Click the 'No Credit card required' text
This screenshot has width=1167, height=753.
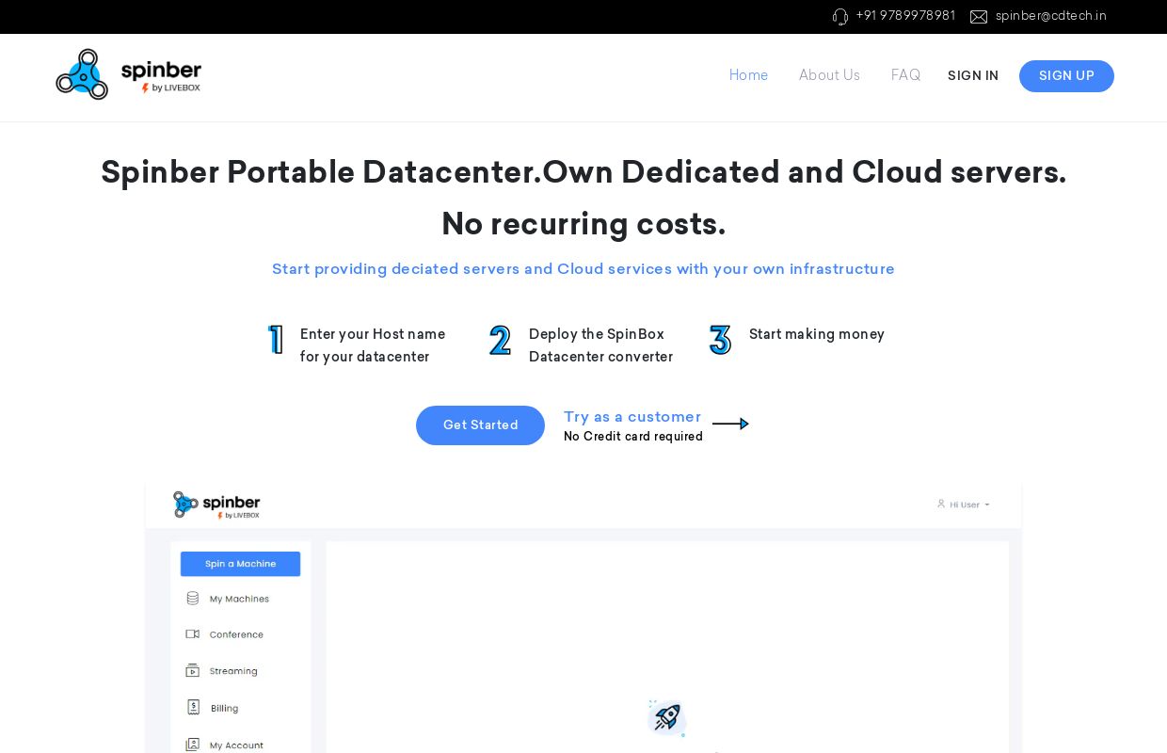633,437
